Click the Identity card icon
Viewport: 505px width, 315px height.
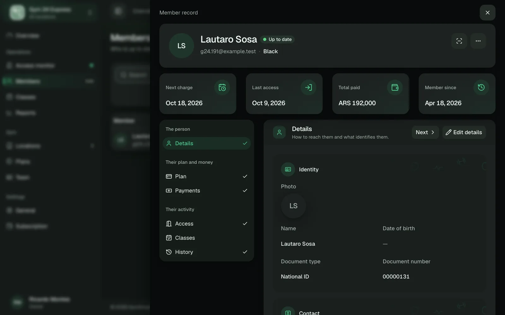tap(288, 169)
